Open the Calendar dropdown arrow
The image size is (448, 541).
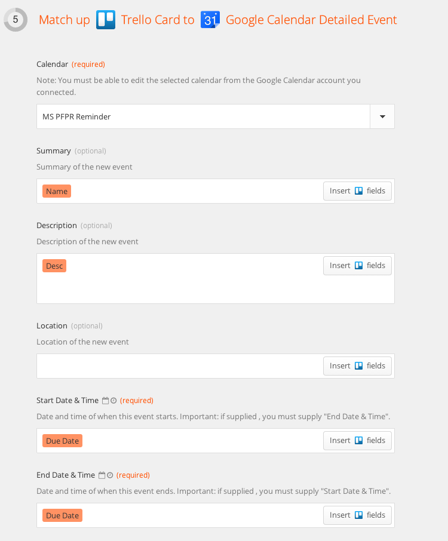click(382, 116)
